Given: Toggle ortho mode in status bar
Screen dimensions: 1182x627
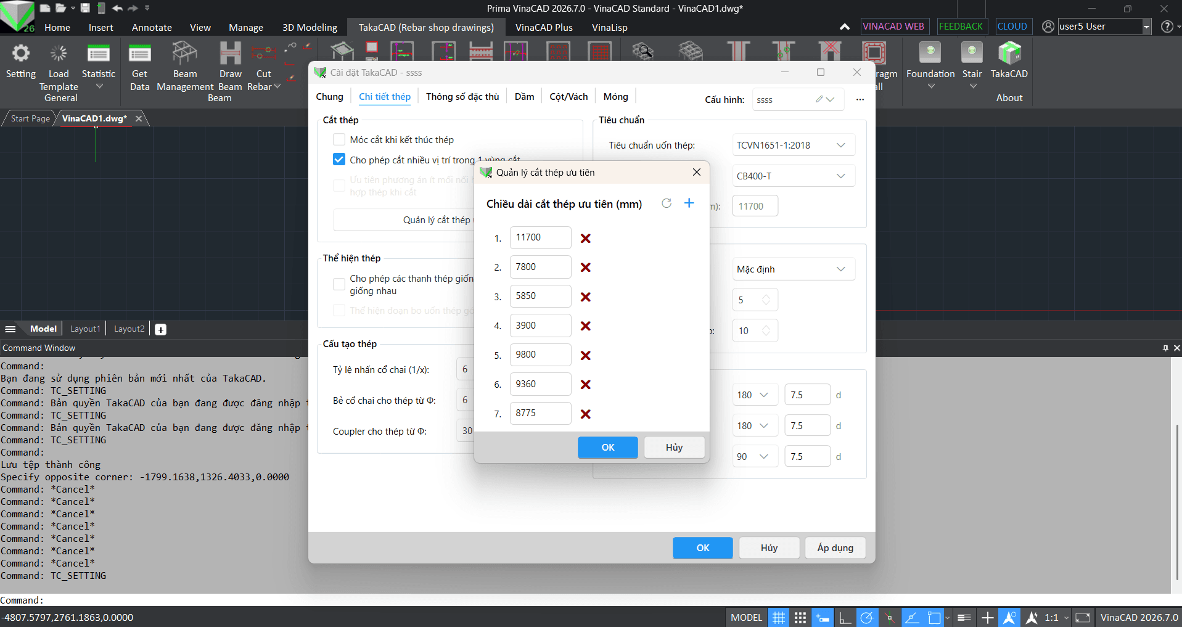Looking at the screenshot, I should (x=845, y=618).
